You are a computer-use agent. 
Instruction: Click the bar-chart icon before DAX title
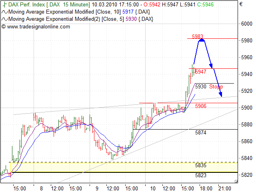(x=5, y=4)
